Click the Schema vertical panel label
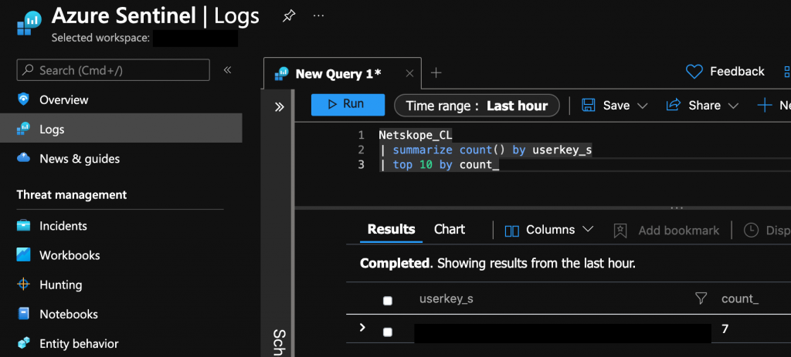The width and height of the screenshot is (791, 357). pyautogui.click(x=279, y=343)
